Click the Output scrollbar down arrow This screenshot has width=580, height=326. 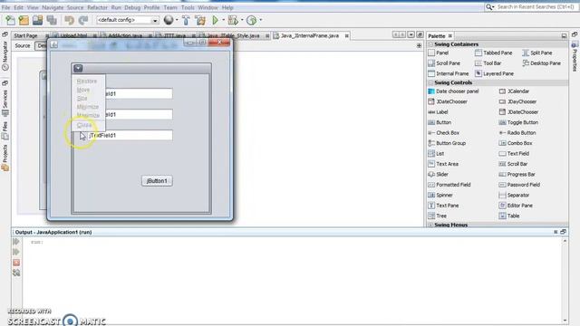click(x=565, y=321)
